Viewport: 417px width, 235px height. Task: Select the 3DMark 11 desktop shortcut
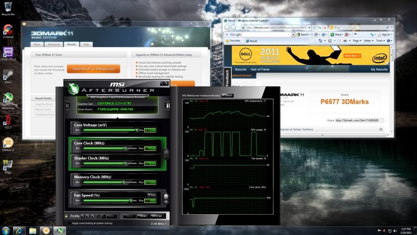pyautogui.click(x=8, y=144)
